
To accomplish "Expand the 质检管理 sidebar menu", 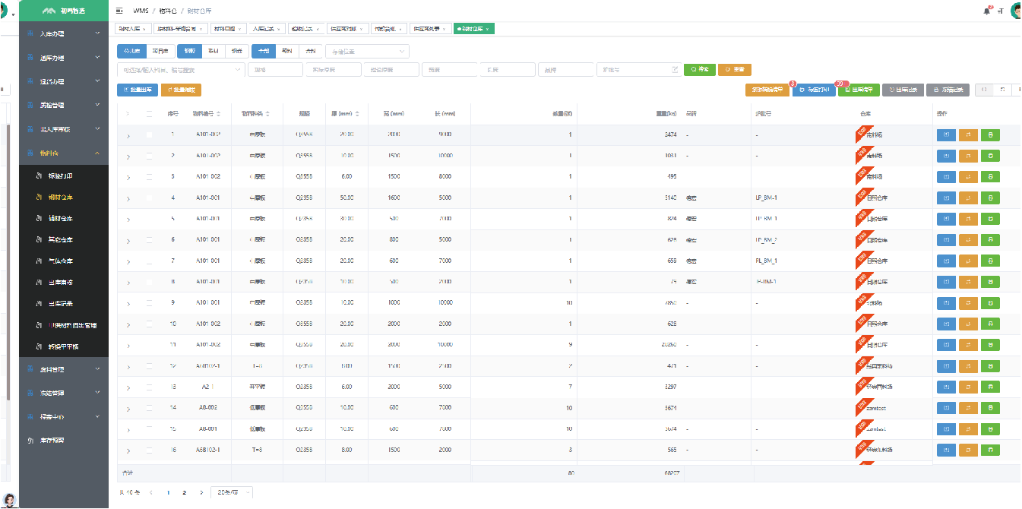I will pos(64,105).
